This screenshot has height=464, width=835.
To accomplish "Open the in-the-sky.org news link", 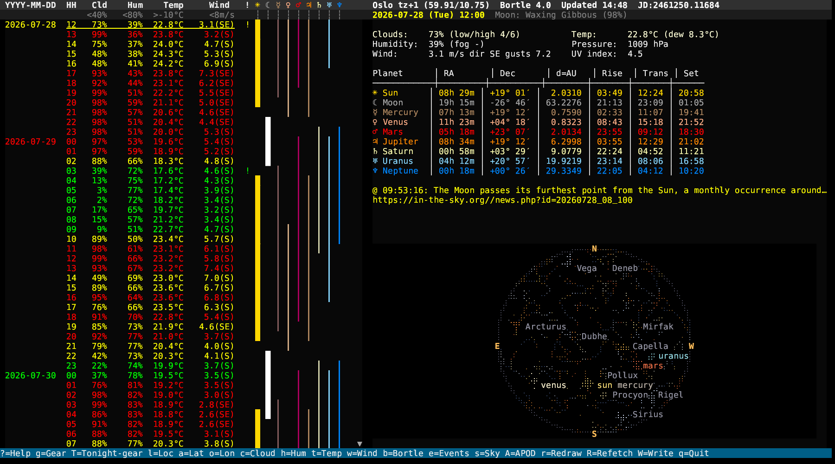I will pyautogui.click(x=502, y=200).
